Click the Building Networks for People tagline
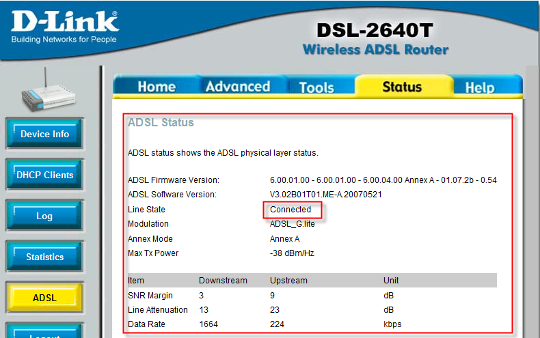 tap(64, 39)
